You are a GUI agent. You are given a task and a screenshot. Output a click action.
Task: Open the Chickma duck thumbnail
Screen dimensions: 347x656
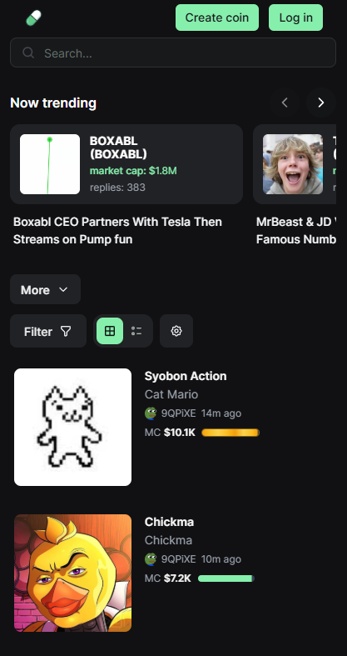pyautogui.click(x=72, y=573)
